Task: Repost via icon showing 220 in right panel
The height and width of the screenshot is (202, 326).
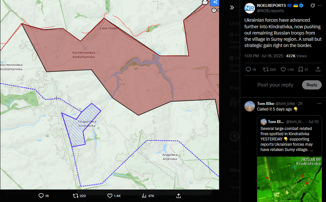Action: [266, 69]
